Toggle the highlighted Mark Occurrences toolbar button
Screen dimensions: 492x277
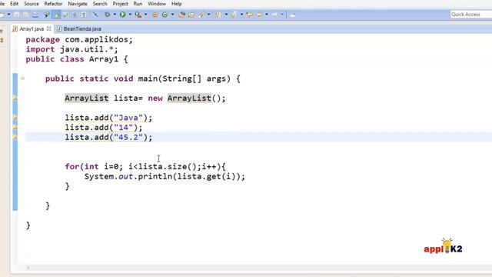click(56, 15)
